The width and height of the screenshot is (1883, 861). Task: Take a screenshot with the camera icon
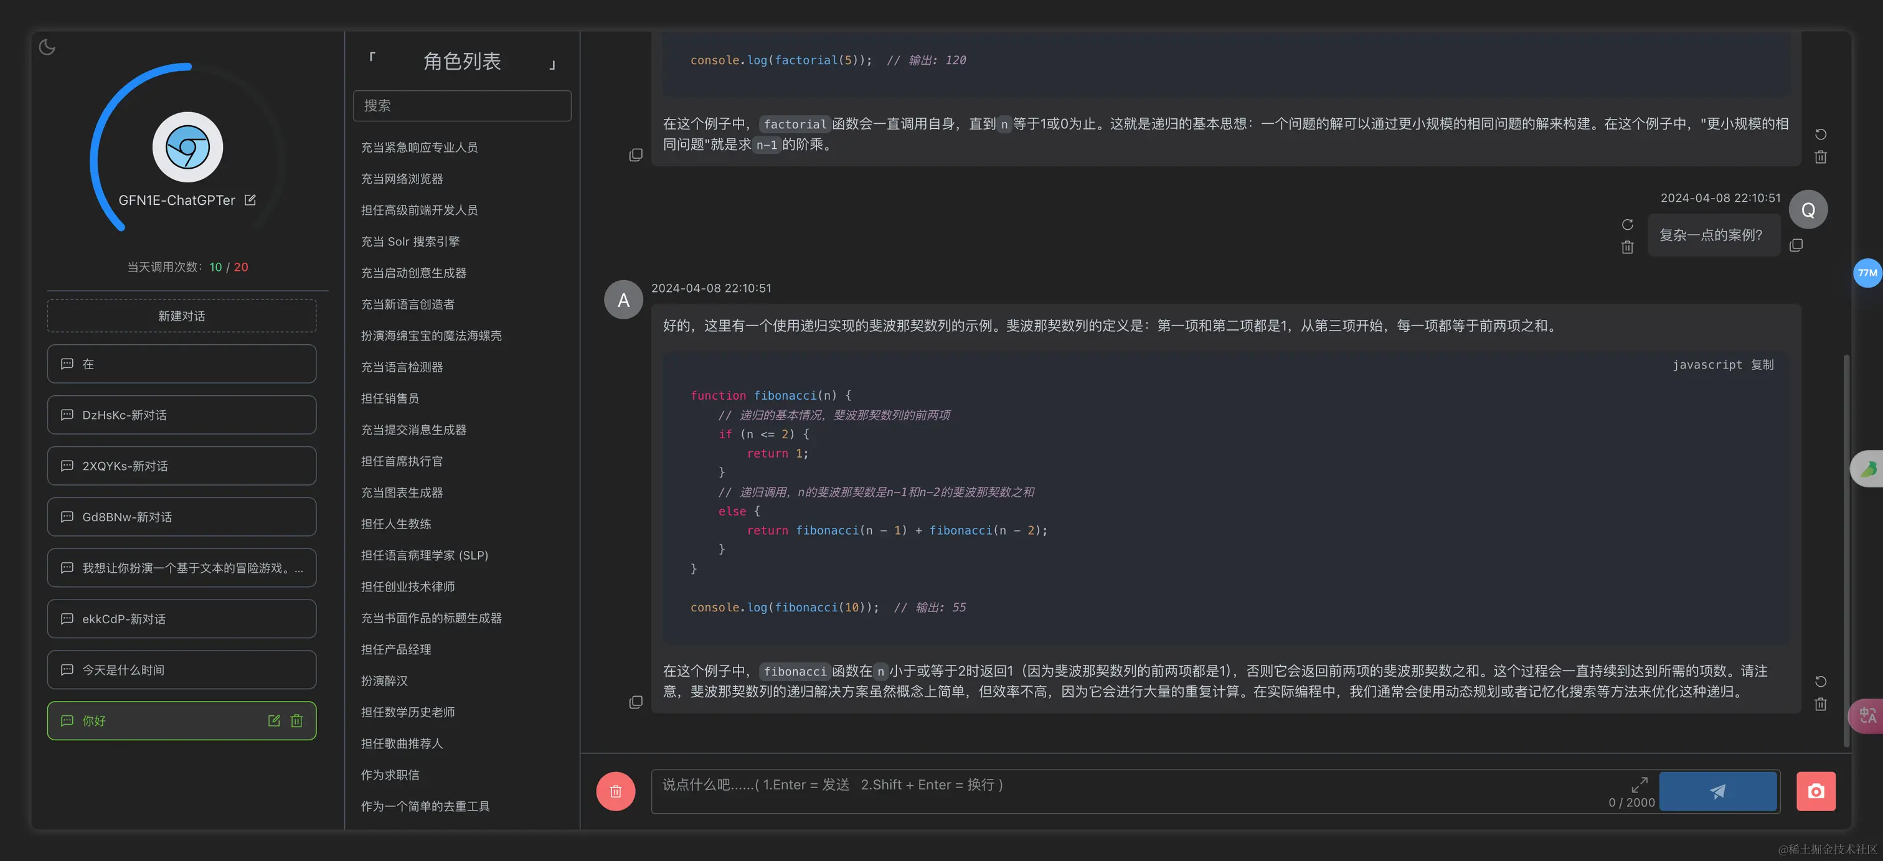pyautogui.click(x=1816, y=791)
